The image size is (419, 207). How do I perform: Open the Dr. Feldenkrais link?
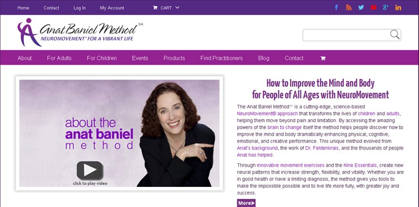(x=322, y=148)
